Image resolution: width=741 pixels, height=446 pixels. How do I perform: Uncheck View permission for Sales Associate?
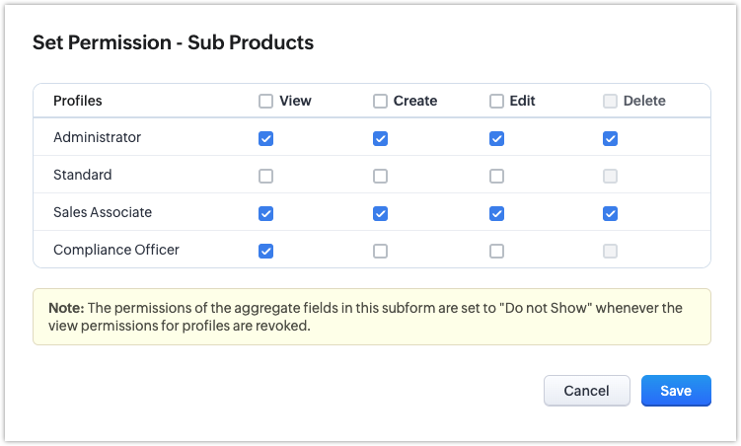[265, 214]
